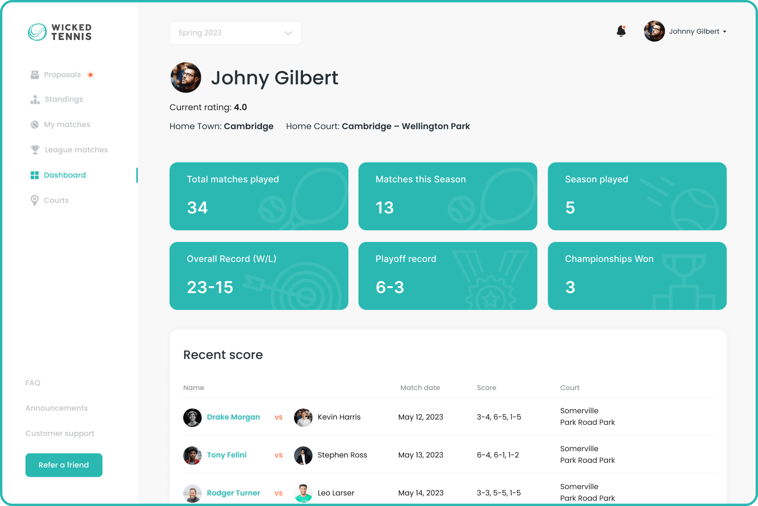
Task: Click the Proposals envelope icon
Action: [x=35, y=75]
